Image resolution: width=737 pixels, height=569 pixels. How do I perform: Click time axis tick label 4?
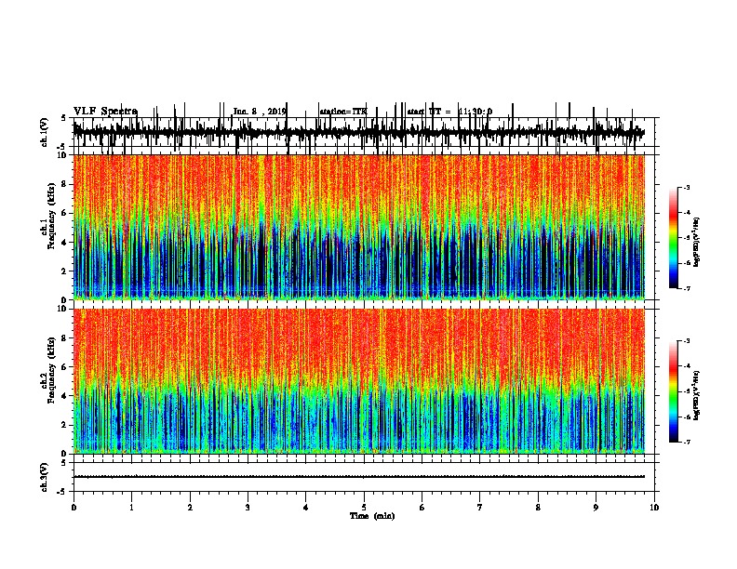(306, 508)
